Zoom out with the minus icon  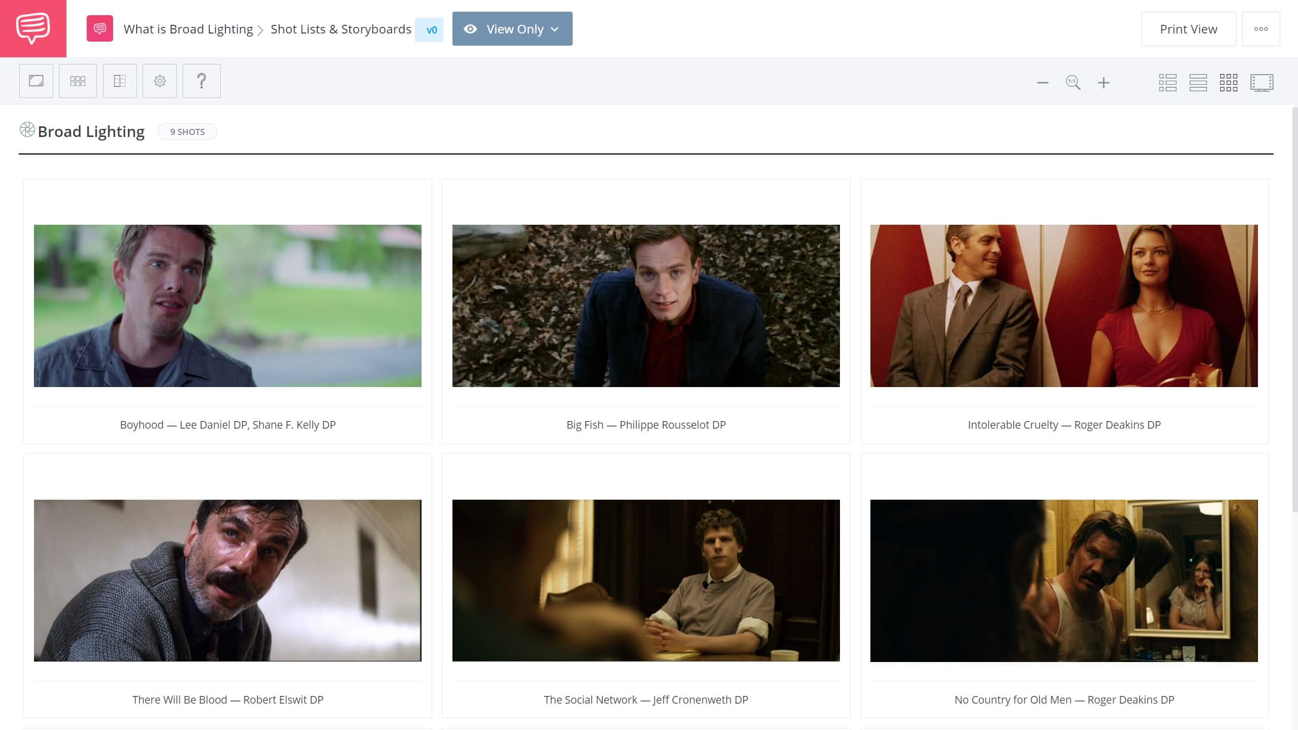tap(1042, 83)
